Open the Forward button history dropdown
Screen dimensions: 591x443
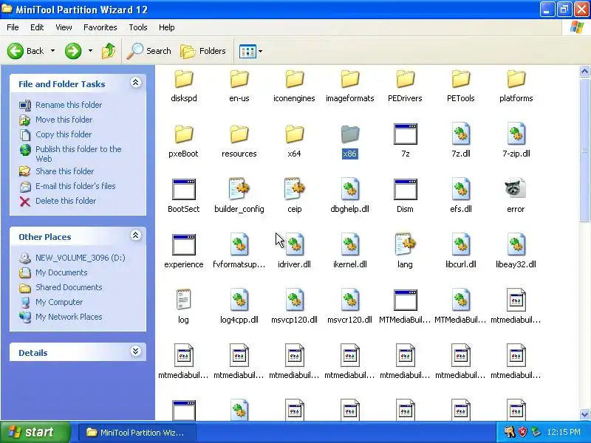tap(90, 51)
